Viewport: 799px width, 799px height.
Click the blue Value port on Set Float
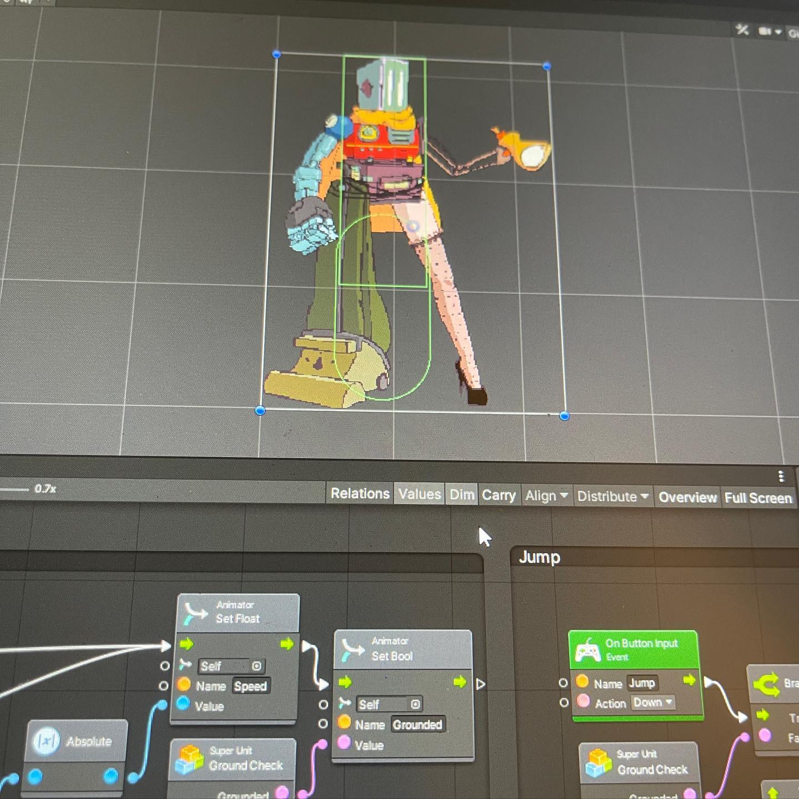click(183, 704)
